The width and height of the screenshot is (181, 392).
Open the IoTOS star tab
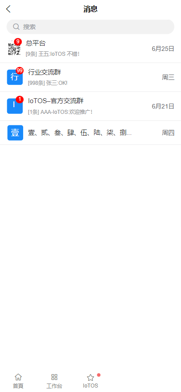(90, 381)
